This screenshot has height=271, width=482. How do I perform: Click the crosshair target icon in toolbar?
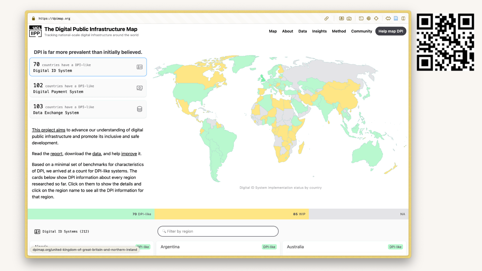pyautogui.click(x=376, y=18)
